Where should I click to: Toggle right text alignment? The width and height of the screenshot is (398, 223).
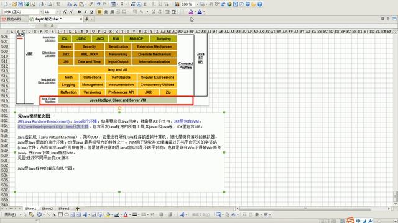(x=112, y=12)
